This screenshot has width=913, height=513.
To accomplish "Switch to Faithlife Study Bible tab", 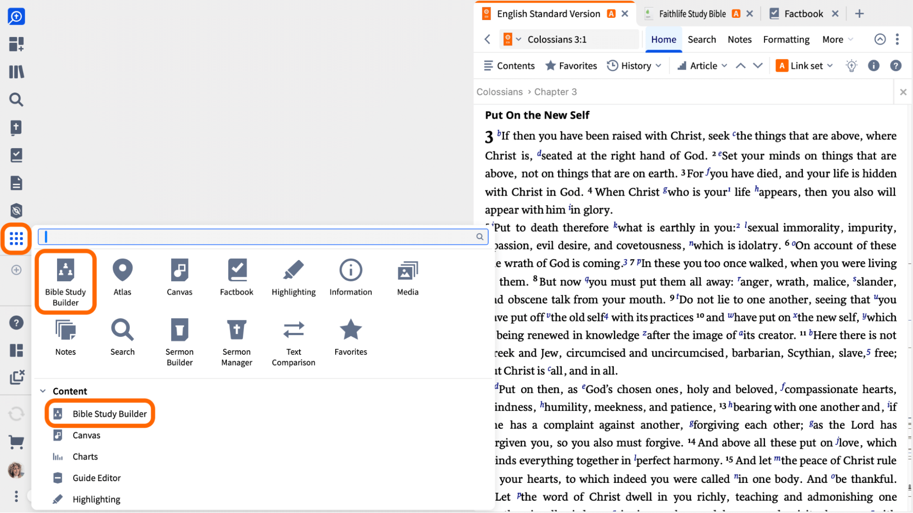I will tap(691, 14).
